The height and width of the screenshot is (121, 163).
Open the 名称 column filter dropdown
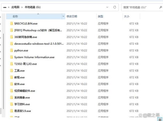[64, 16]
